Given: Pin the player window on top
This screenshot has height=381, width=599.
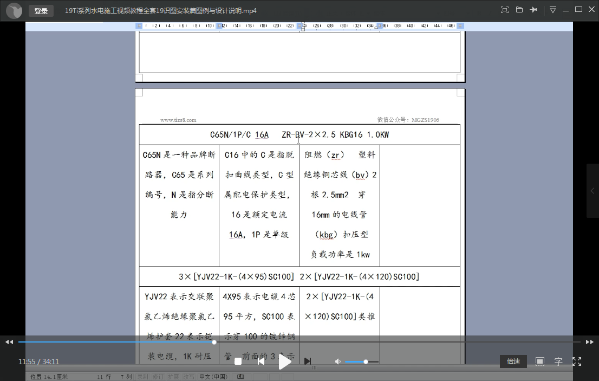Looking at the screenshot, I should 533,10.
